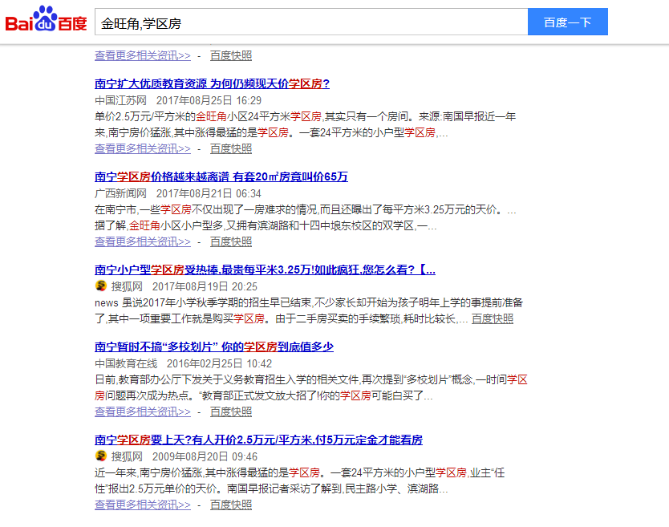Open result 南宁学区房要上天

point(258,440)
